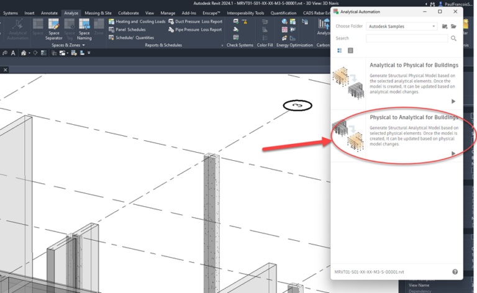Open the Space Naming tool
The width and height of the screenshot is (477, 293).
(84, 29)
